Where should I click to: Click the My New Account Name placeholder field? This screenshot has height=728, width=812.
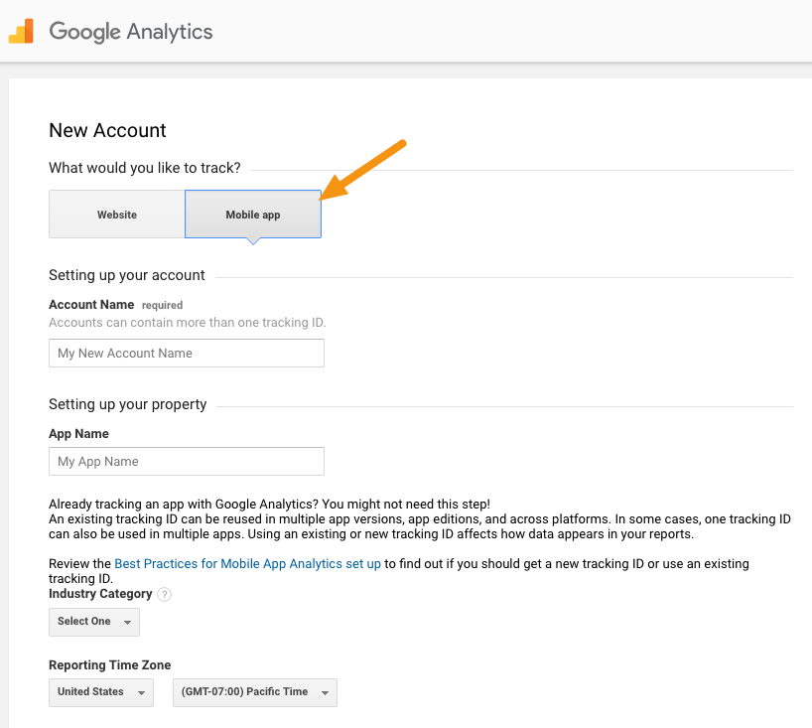186,353
